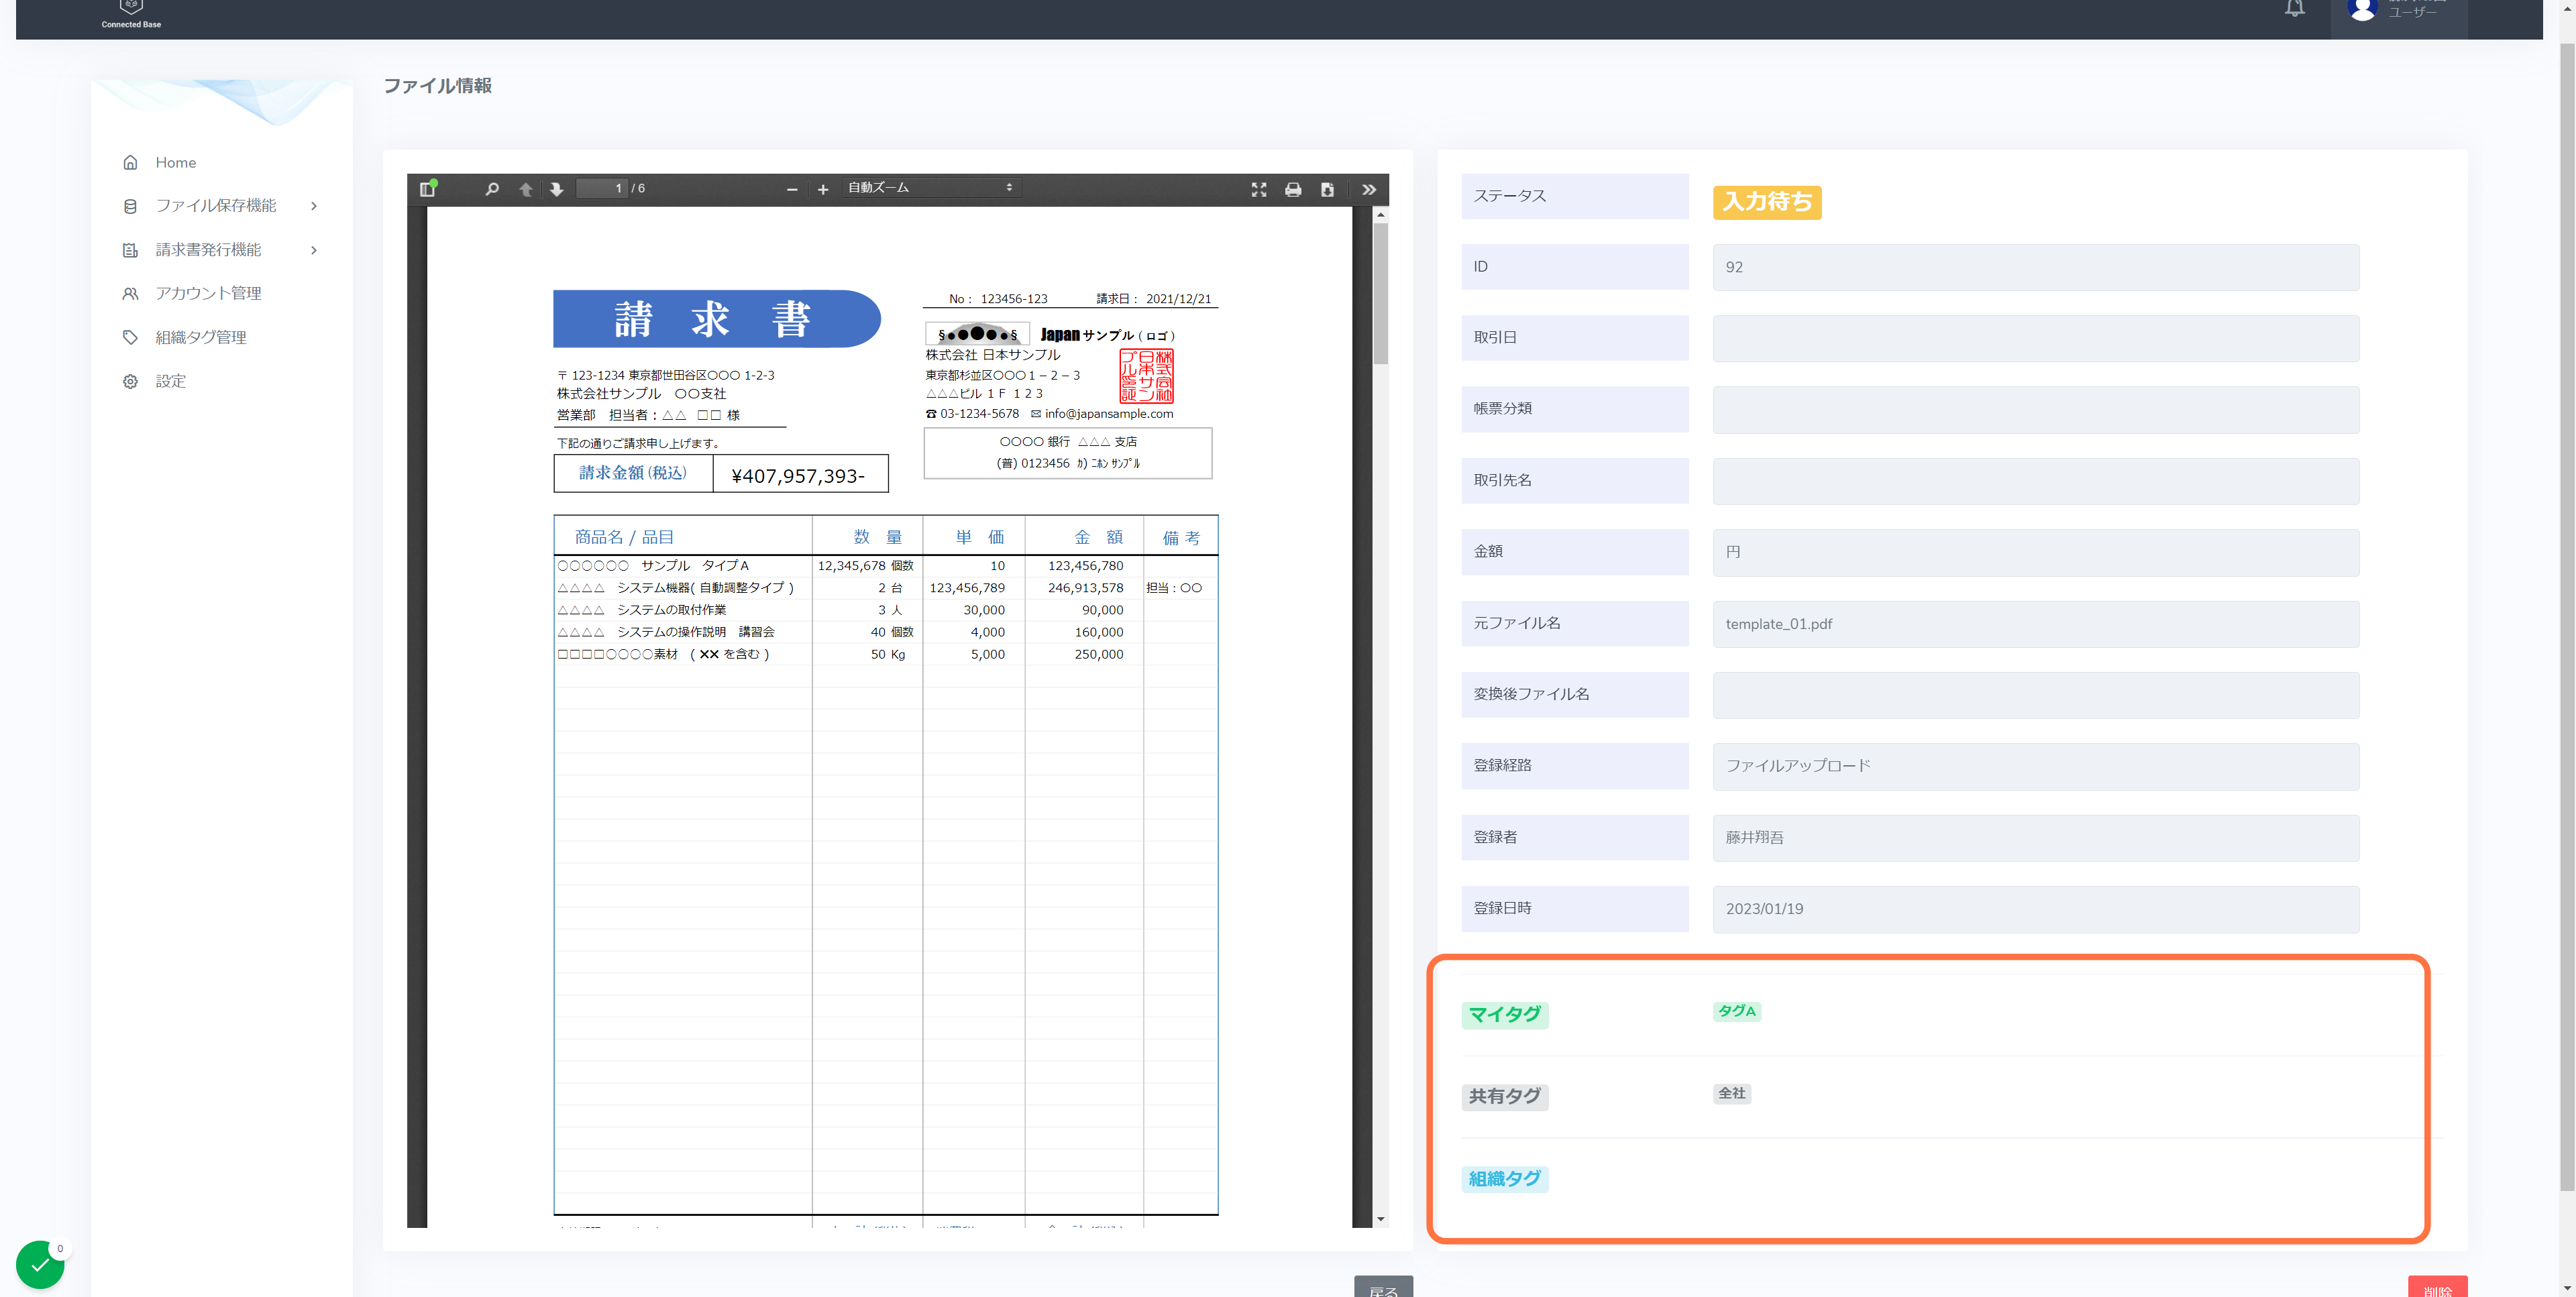Open the user account avatar menu
Screen dimensions: 2576x1297
click(2362, 9)
